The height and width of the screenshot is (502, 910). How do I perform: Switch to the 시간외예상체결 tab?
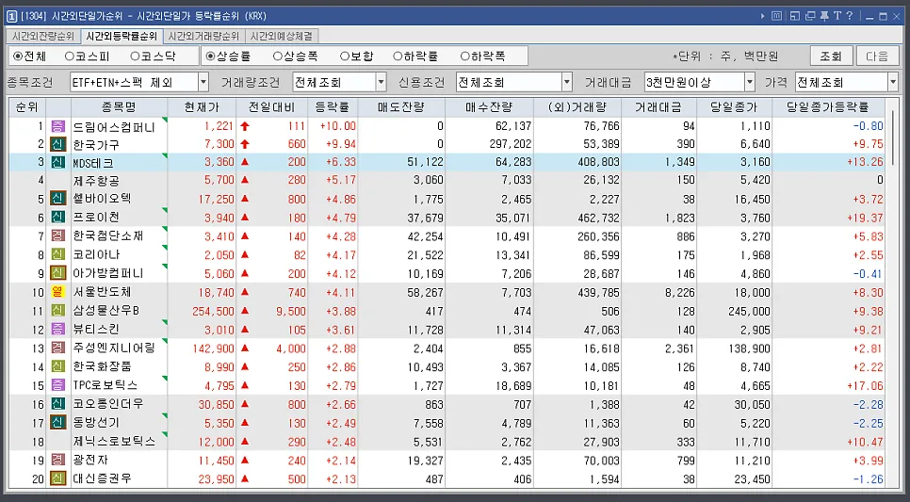pos(281,36)
